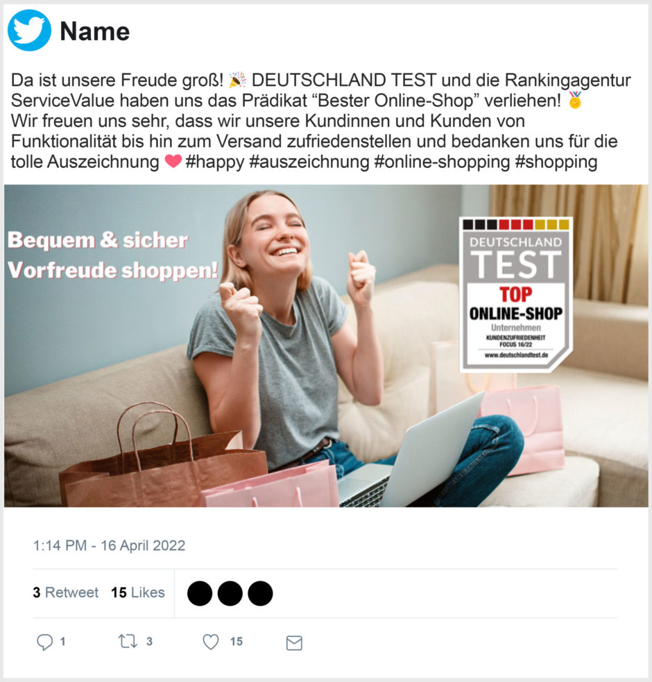Viewport: 652px width, 682px height.
Task: Click the middle black liker avatar circle
Action: [x=230, y=593]
